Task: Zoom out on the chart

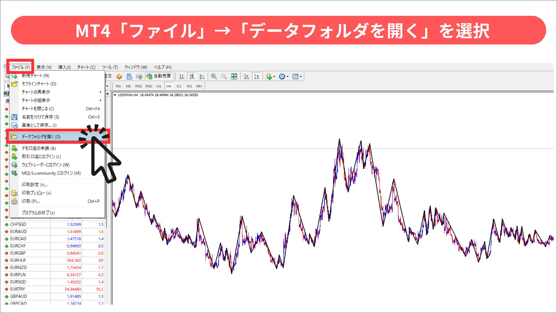Action: 224,77
